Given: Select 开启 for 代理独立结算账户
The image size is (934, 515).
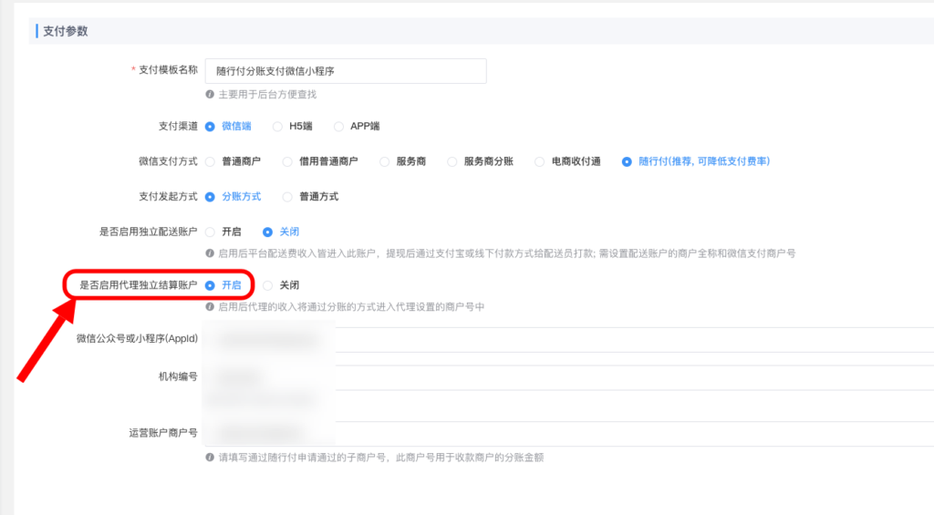Looking at the screenshot, I should point(210,285).
